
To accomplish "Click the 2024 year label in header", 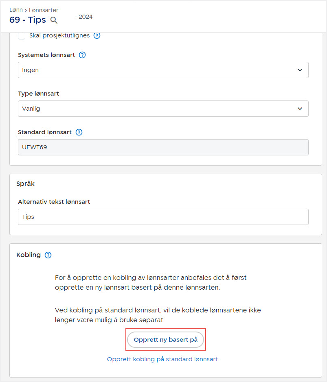I will [x=85, y=17].
